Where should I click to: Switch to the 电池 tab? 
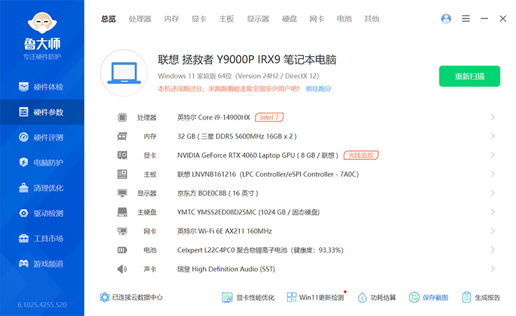344,19
